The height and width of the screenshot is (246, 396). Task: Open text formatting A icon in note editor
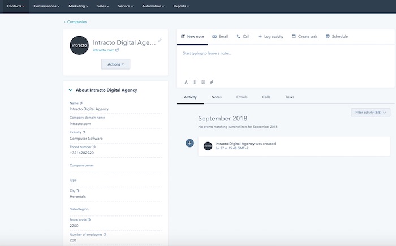click(186, 82)
